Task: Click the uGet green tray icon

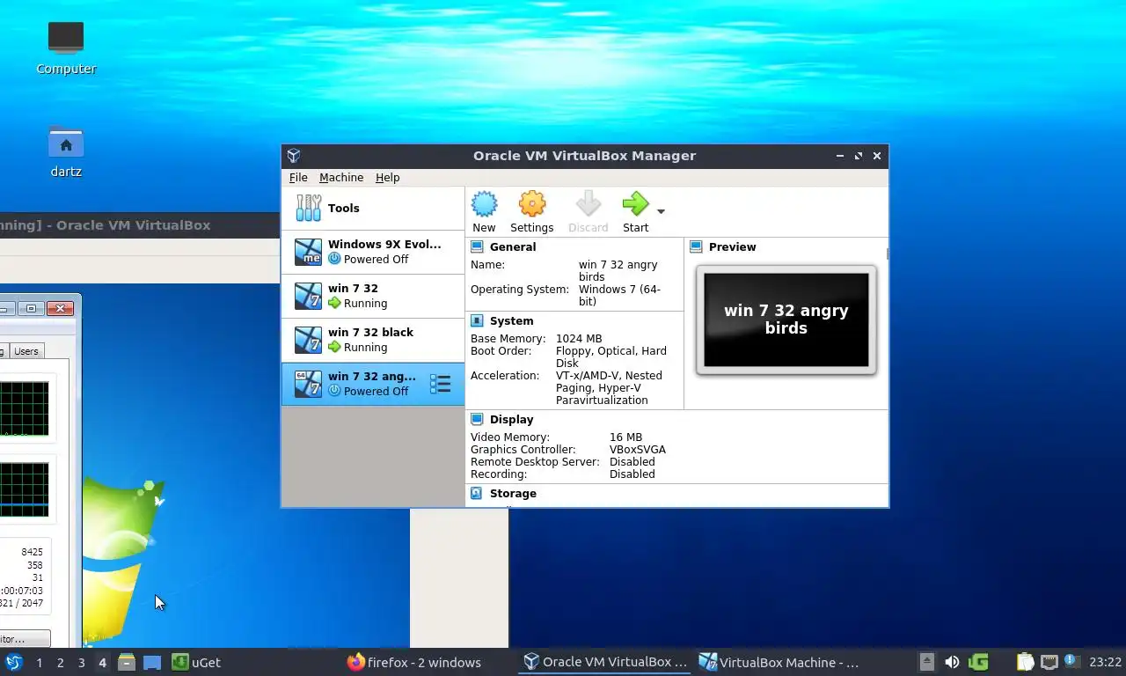Action: click(x=978, y=662)
